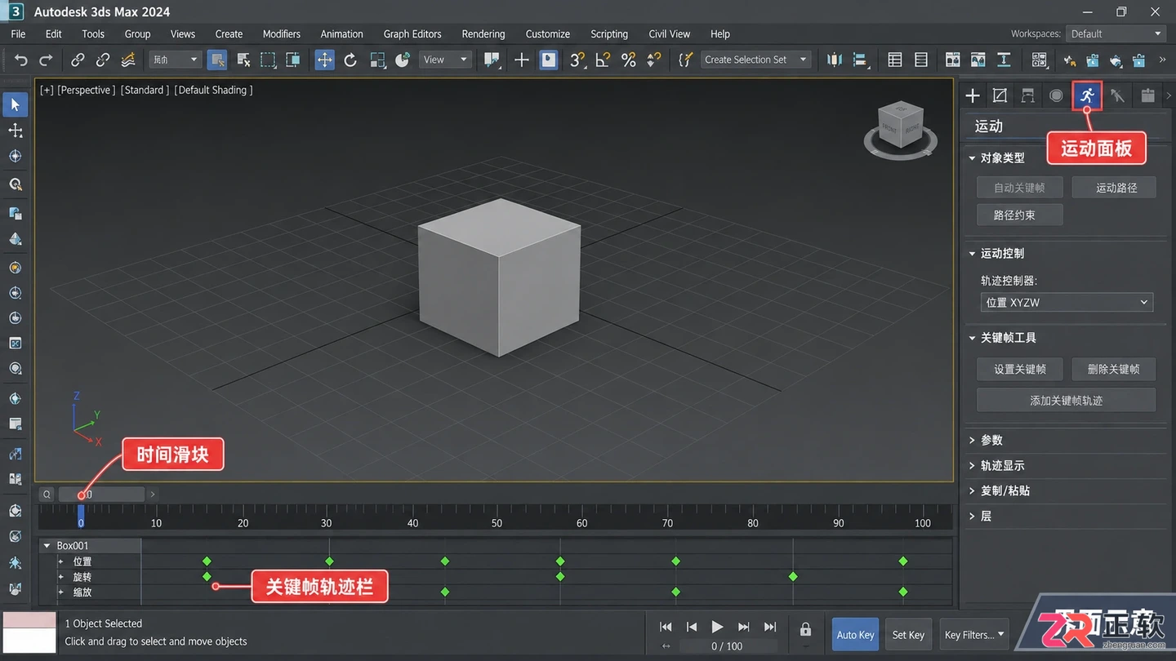The width and height of the screenshot is (1176, 661).
Task: Choose the Rectangular Selection Region icon
Action: (x=268, y=60)
